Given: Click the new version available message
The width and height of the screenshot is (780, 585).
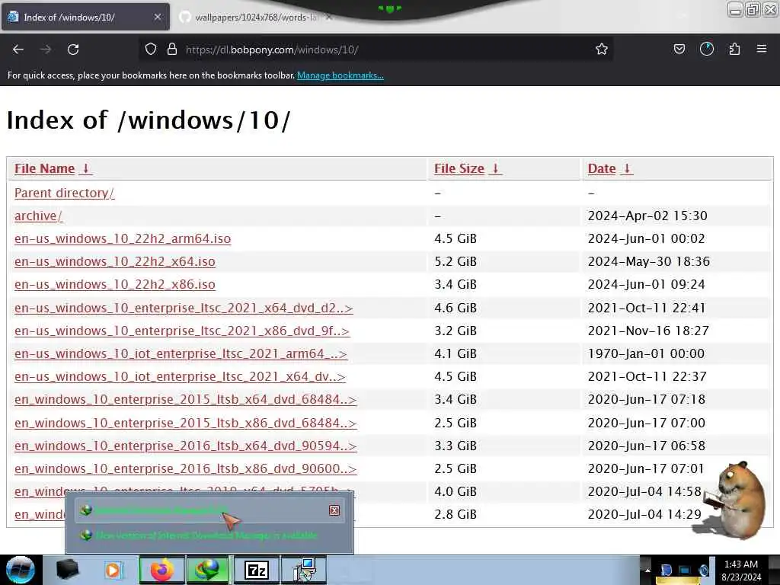Looking at the screenshot, I should pos(206,535).
